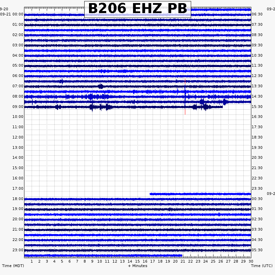Click the 06:30 UTC time label
Screen dimensions: 275x275
point(257,14)
